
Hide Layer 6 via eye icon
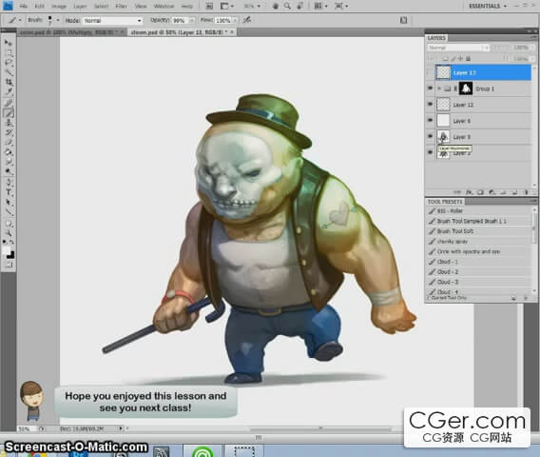pyautogui.click(x=430, y=120)
